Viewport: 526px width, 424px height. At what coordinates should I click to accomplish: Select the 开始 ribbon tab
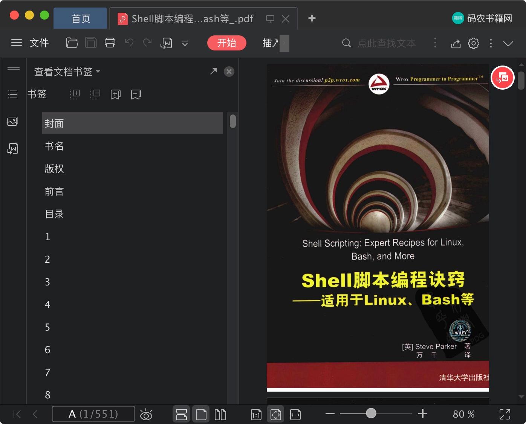tap(227, 43)
